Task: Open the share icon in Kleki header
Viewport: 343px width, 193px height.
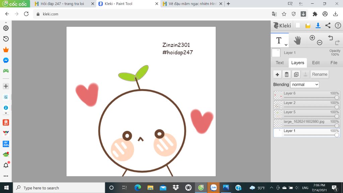Action: coord(328,25)
